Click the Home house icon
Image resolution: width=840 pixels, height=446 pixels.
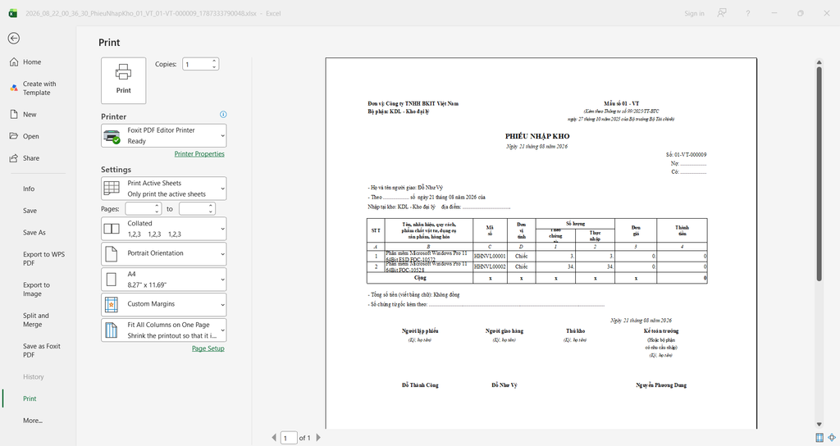pyautogui.click(x=14, y=62)
